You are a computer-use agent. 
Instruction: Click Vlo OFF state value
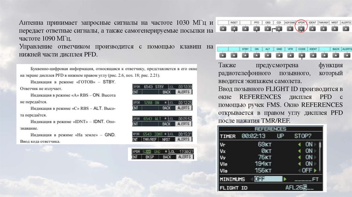tap(307, 171)
